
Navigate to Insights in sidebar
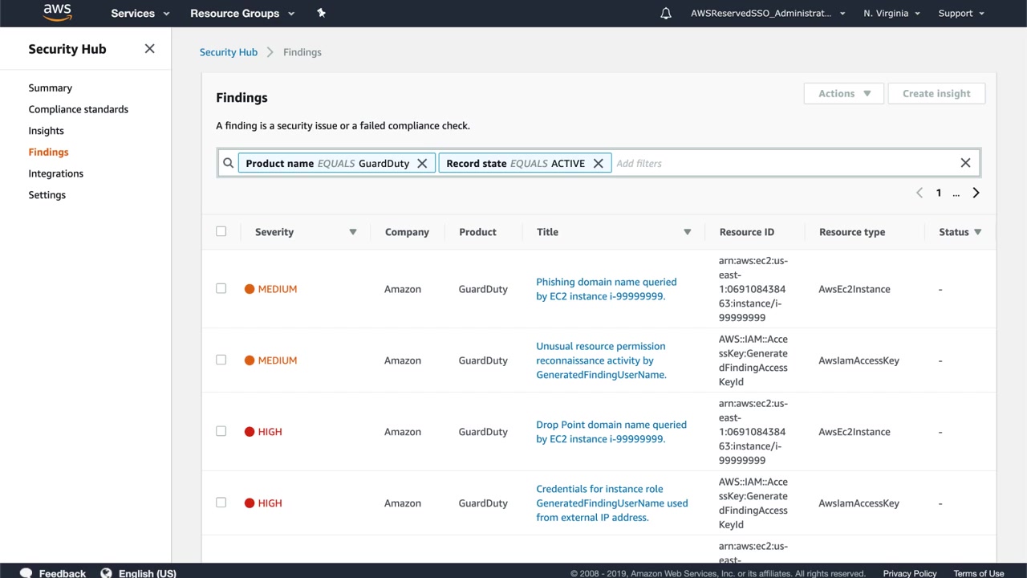click(x=46, y=131)
